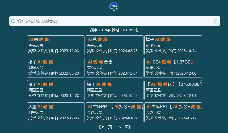Click the 阿里云盘 label in AI CS4教程 card
This screenshot has width=228, height=133.
pos(153,67)
